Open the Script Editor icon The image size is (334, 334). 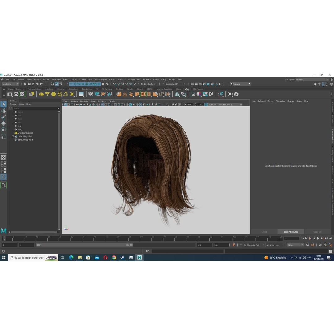[331, 251]
